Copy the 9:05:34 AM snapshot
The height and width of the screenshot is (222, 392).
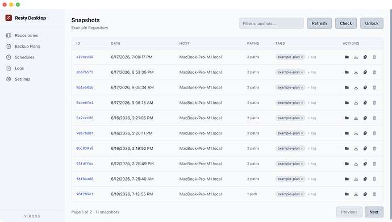tap(365, 87)
